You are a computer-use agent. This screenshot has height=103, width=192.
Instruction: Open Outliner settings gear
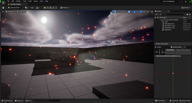[190, 14]
